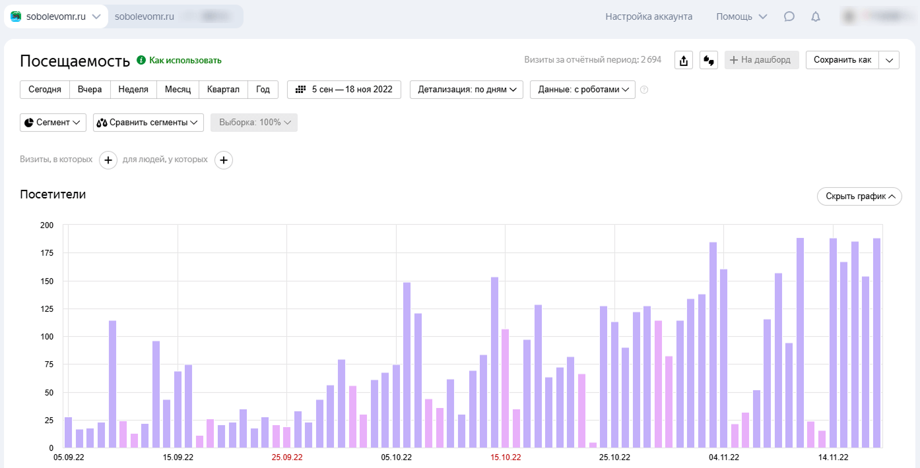
Task: Add a people condition with plus icon
Action: pos(224,160)
